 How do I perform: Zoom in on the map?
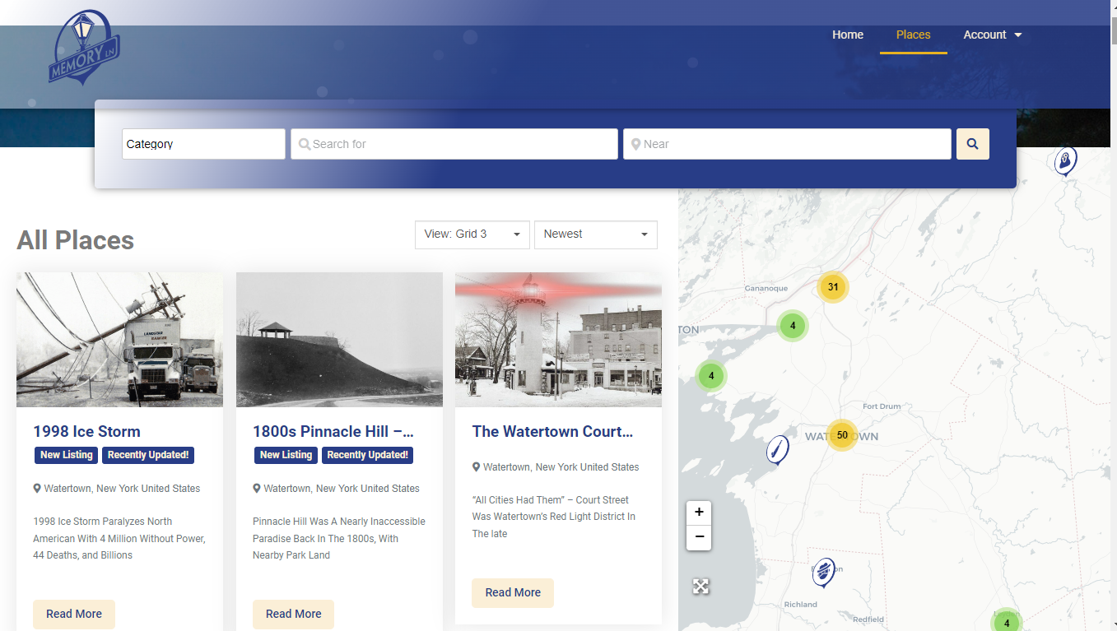click(699, 513)
